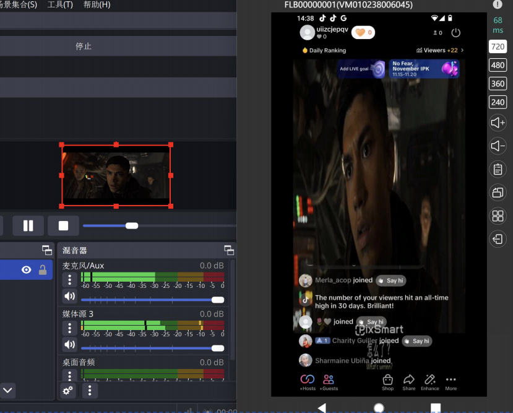Tap the Share arrow icon

[x=409, y=382]
